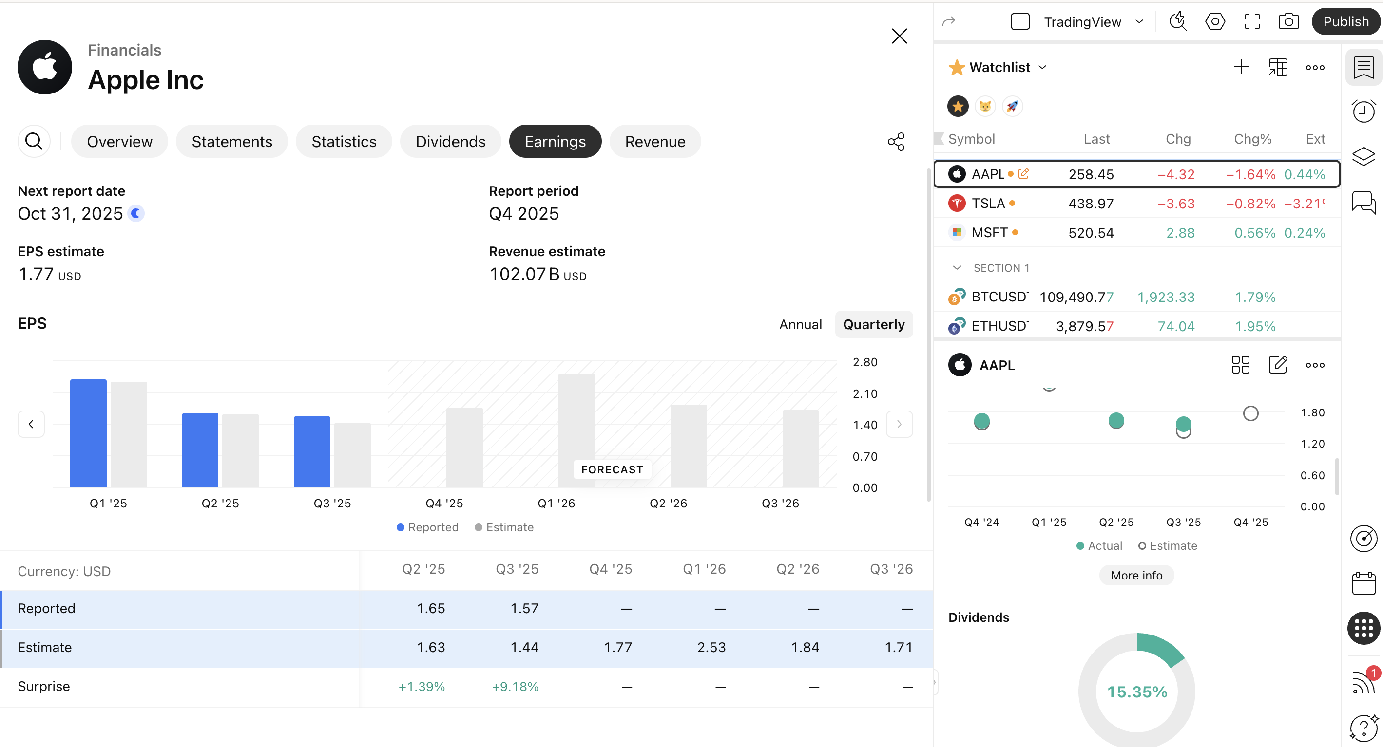Click the share icon in Financials panel
This screenshot has width=1383, height=747.
pyautogui.click(x=896, y=142)
